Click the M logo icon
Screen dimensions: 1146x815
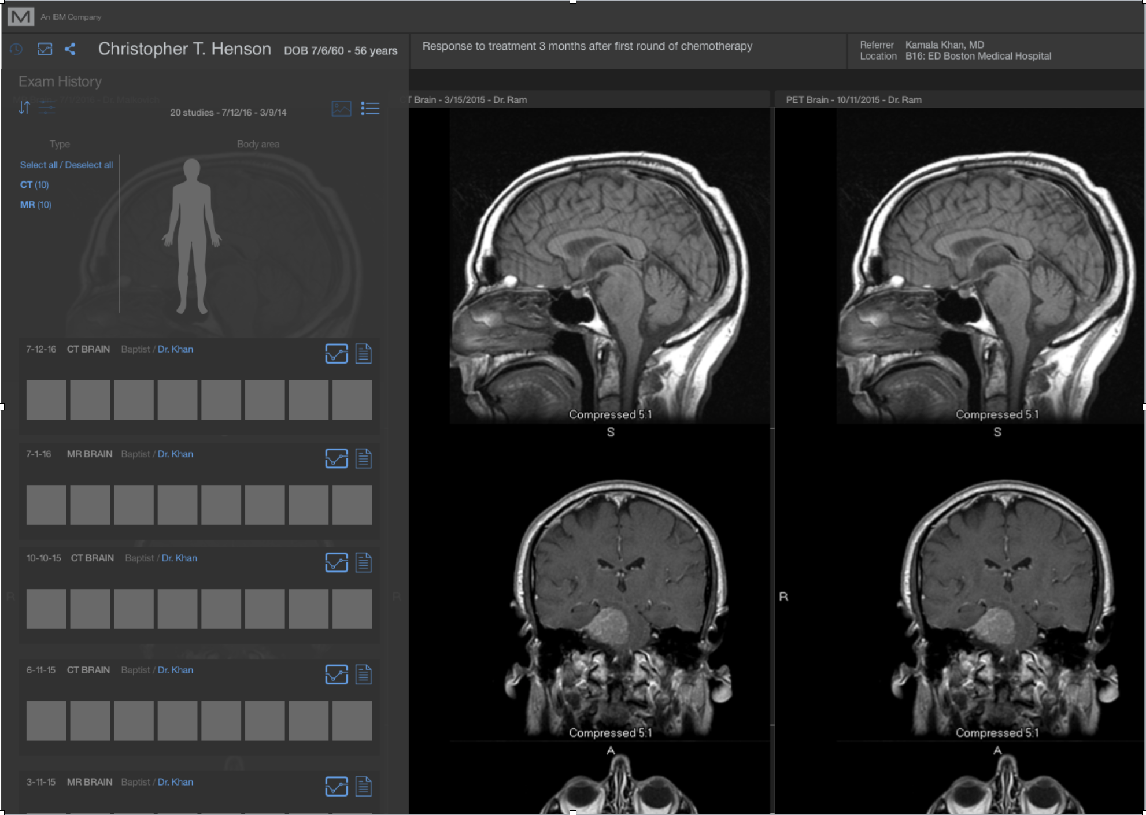click(x=20, y=17)
